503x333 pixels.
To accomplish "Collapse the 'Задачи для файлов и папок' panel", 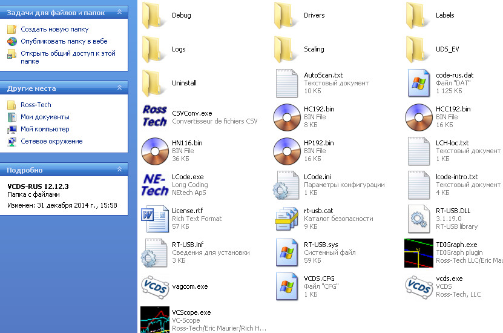I will (119, 12).
